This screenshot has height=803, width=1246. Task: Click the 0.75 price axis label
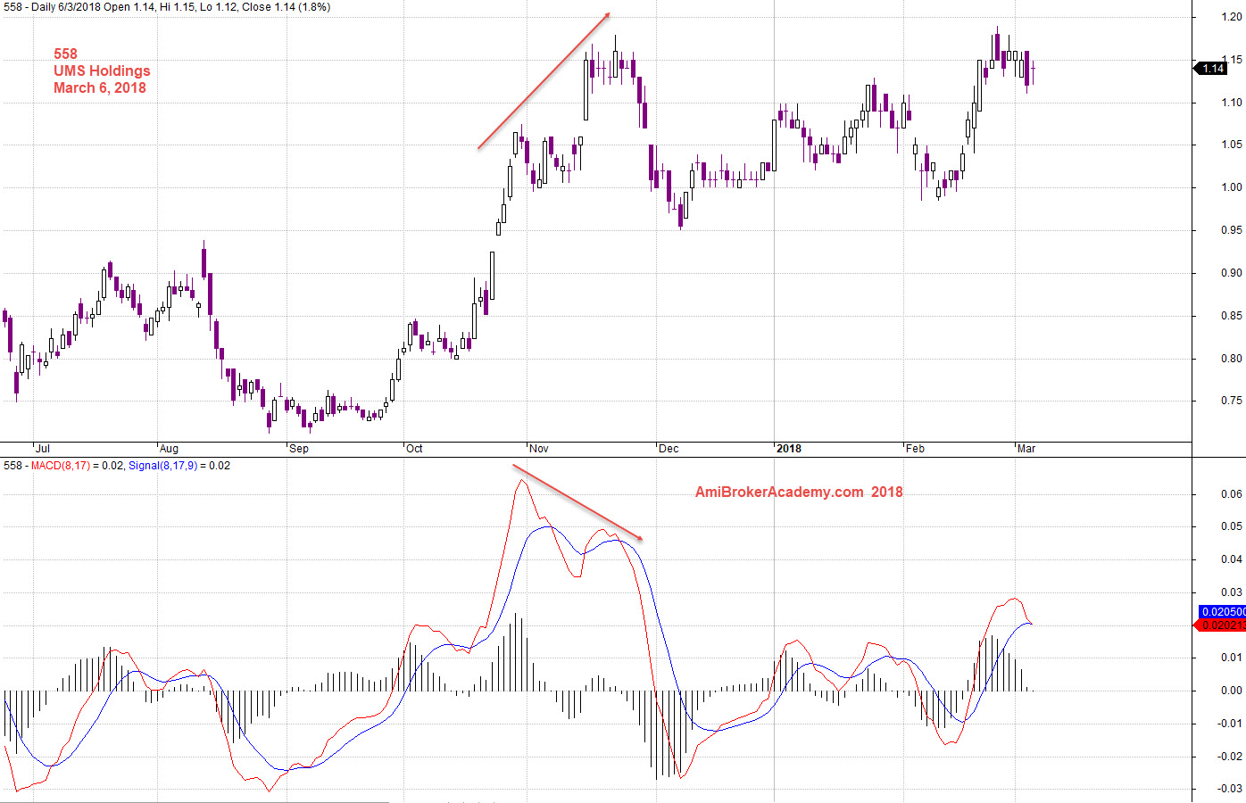(x=1232, y=401)
